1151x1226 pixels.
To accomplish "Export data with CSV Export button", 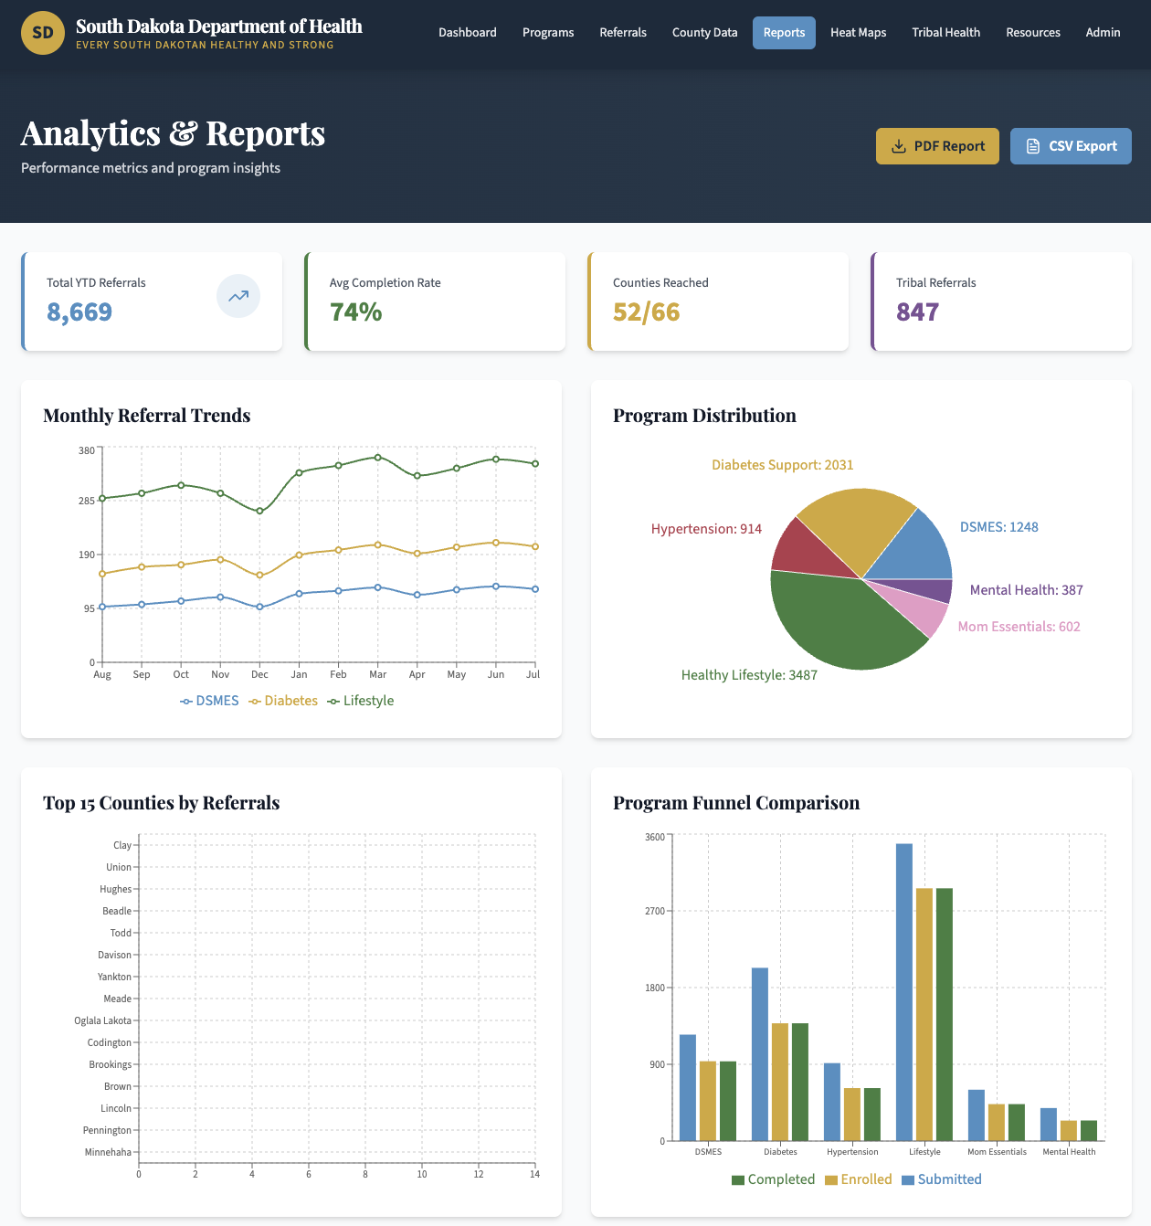I will [x=1071, y=146].
